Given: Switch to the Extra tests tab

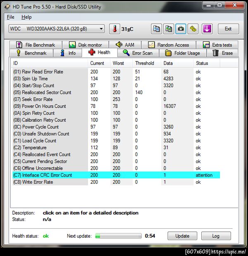Looking at the screenshot, I should (x=217, y=45).
